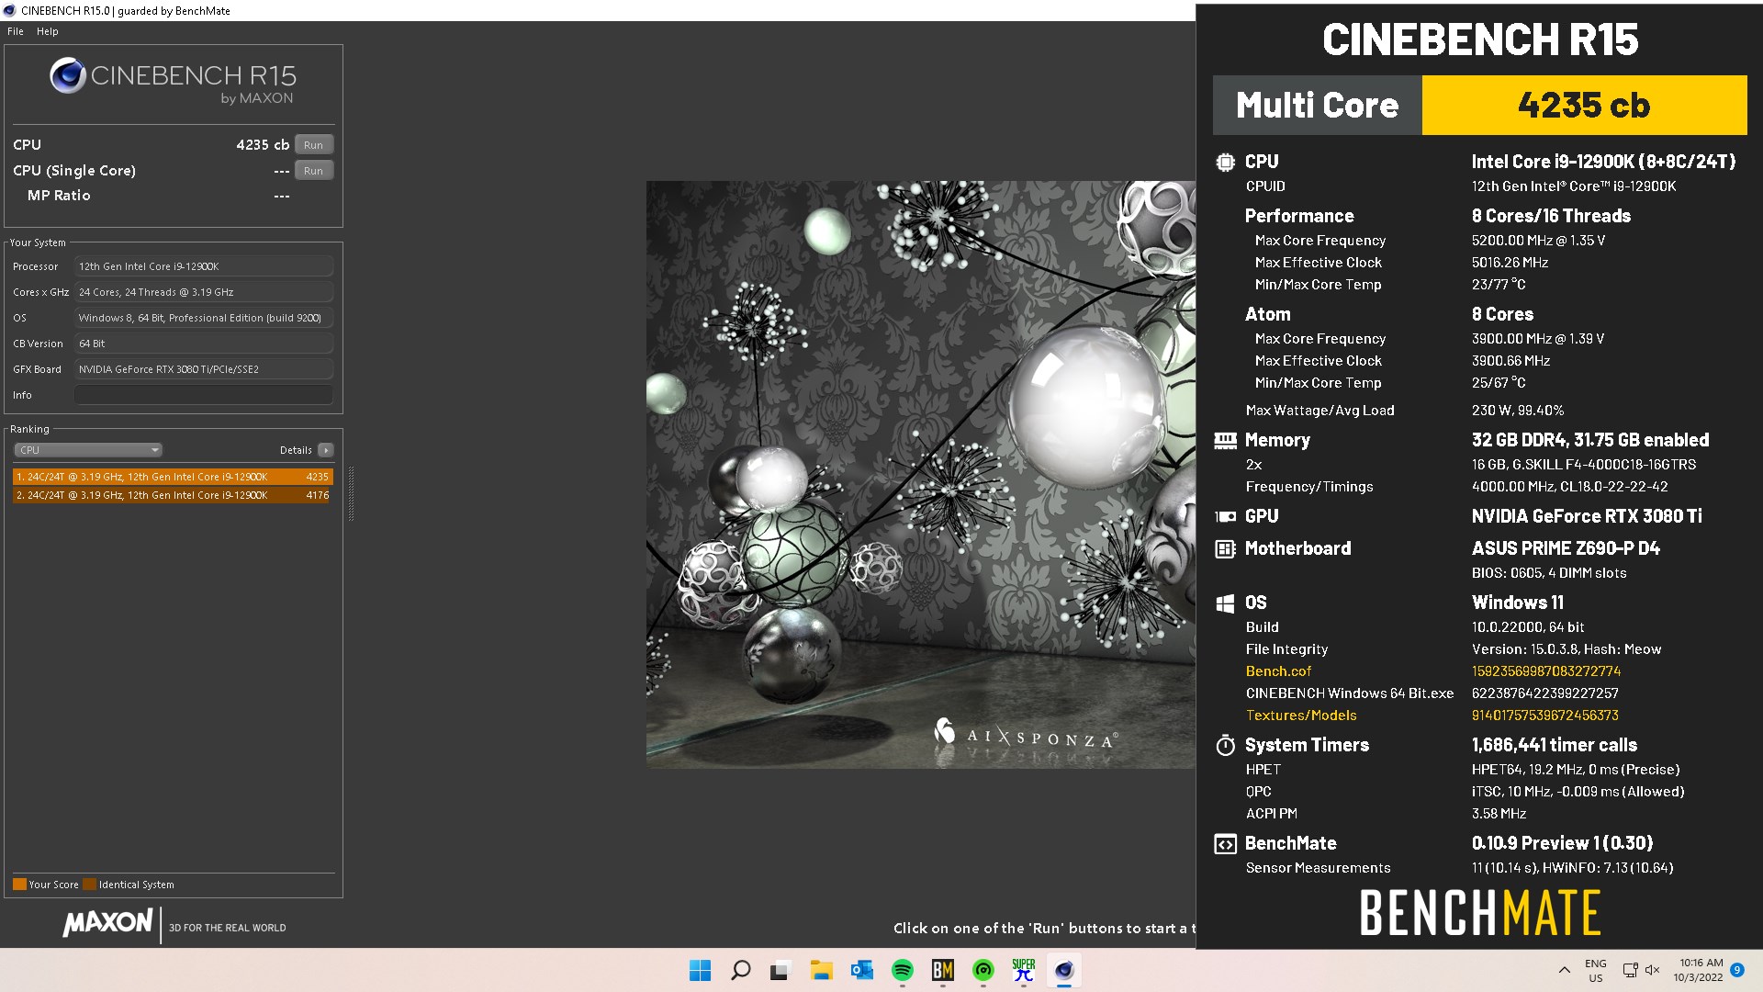1763x992 pixels.
Task: Open Task View on taskbar
Action: [780, 970]
